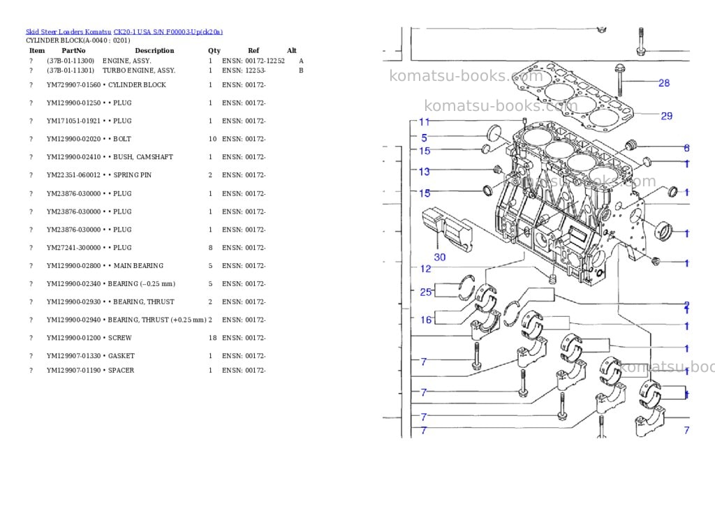Click the ENSN: 00172-12252 reference

(253, 61)
